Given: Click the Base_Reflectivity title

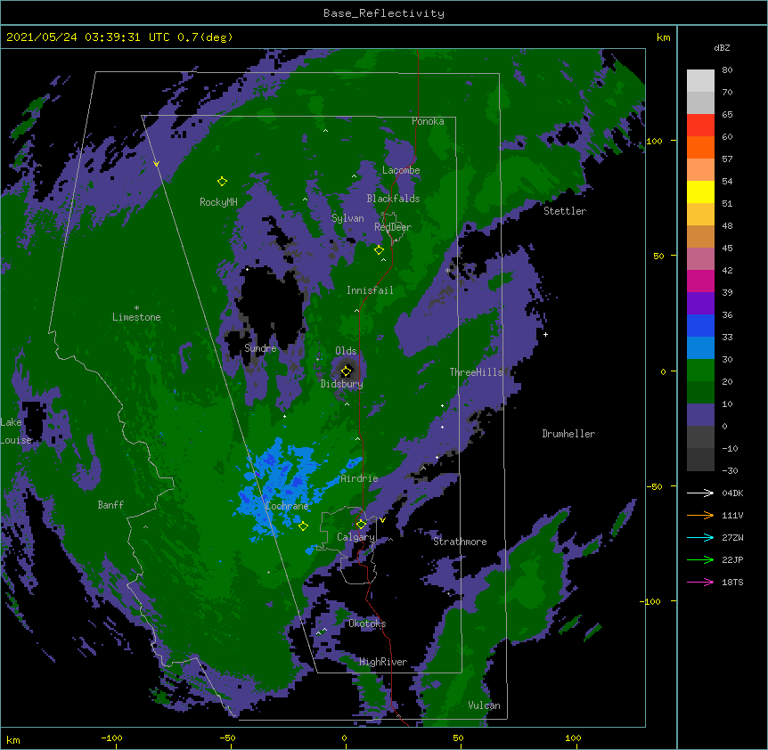Looking at the screenshot, I should 384,13.
